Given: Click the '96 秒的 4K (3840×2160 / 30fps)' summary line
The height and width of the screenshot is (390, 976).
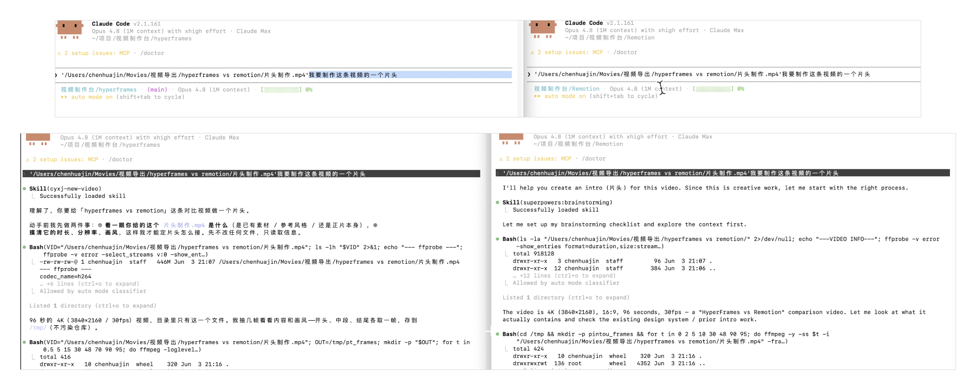Looking at the screenshot, I should tap(223, 321).
